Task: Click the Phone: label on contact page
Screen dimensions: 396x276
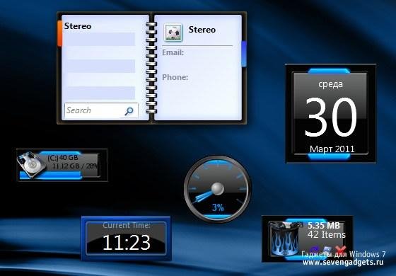Action: 175,77
